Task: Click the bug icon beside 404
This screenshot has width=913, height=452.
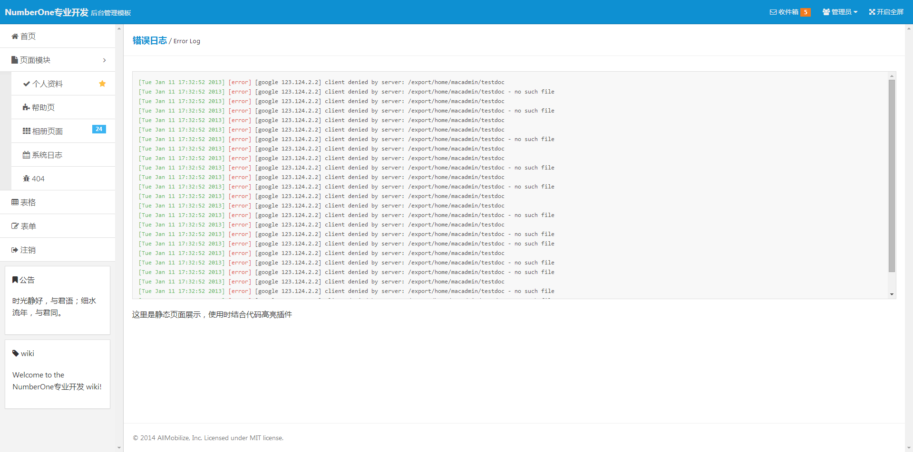Action: (26, 179)
